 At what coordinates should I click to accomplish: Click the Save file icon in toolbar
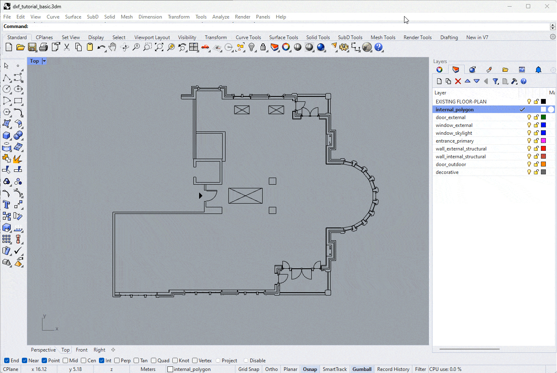[32, 47]
